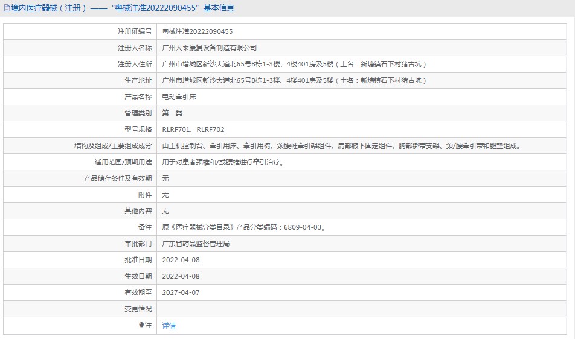Select the 管理类别 label

click(x=138, y=113)
